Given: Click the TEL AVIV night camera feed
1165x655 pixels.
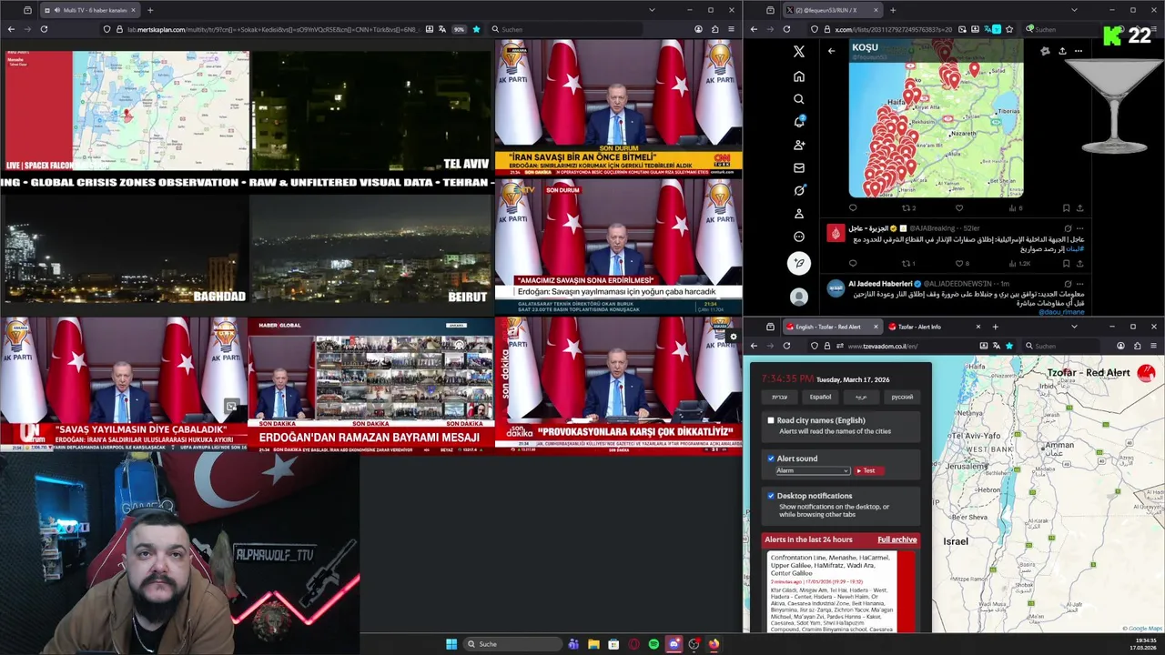Looking at the screenshot, I should pyautogui.click(x=370, y=110).
